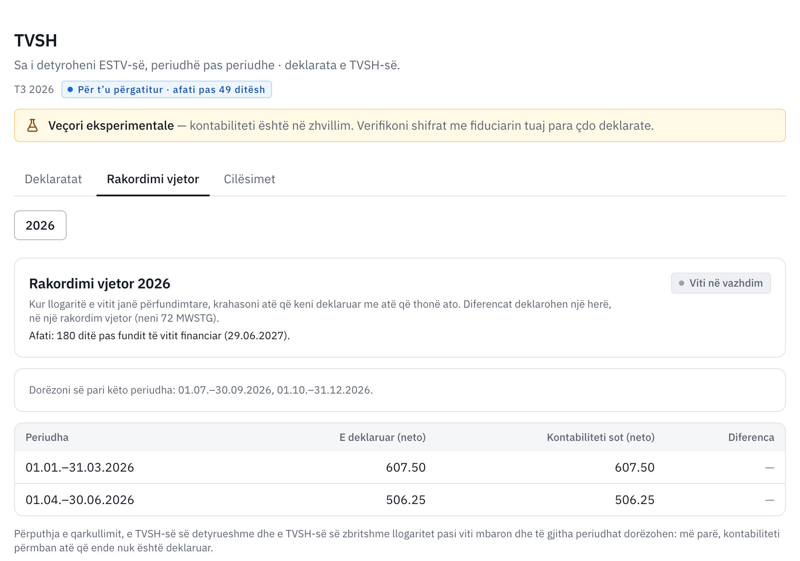Switch to the Cilësimet tab
800x561 pixels.
pyautogui.click(x=250, y=179)
